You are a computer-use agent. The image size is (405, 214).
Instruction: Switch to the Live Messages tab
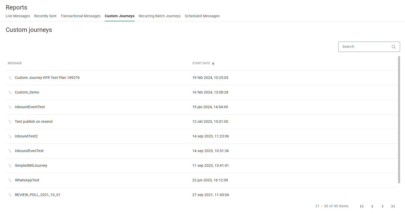[18, 16]
